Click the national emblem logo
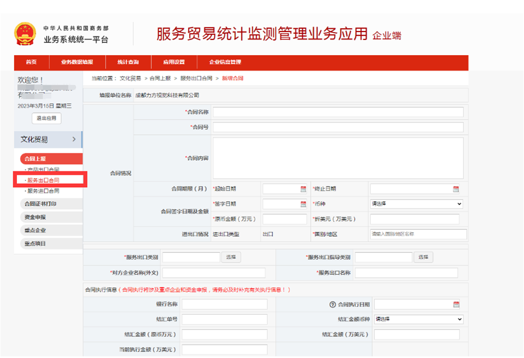The height and width of the screenshot is (358, 524). pos(24,34)
